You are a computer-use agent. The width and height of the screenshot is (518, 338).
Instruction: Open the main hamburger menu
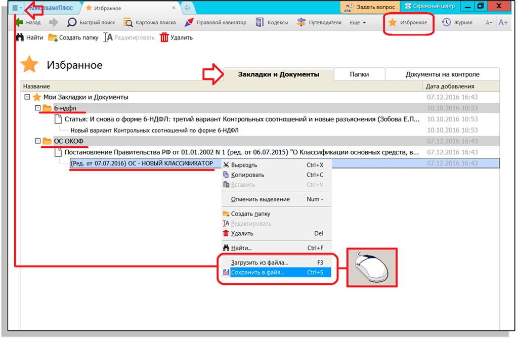[x=16, y=8]
